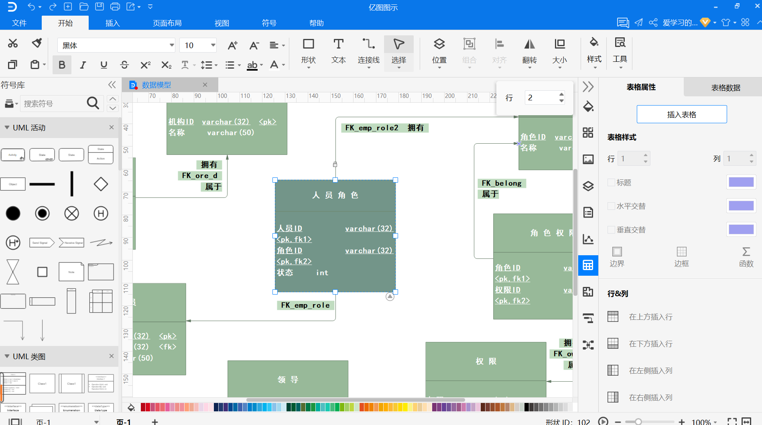Image resolution: width=762 pixels, height=425 pixels.
Task: Open the 文件 menu
Action: 19,23
